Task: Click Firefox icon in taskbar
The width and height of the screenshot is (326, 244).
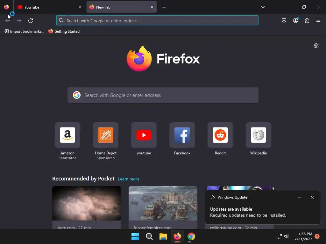Action: 177,236
